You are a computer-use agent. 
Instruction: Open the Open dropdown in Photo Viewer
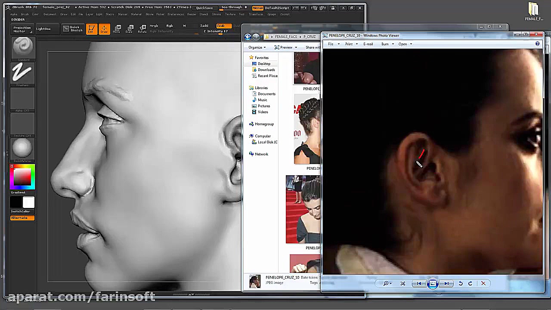coord(405,44)
